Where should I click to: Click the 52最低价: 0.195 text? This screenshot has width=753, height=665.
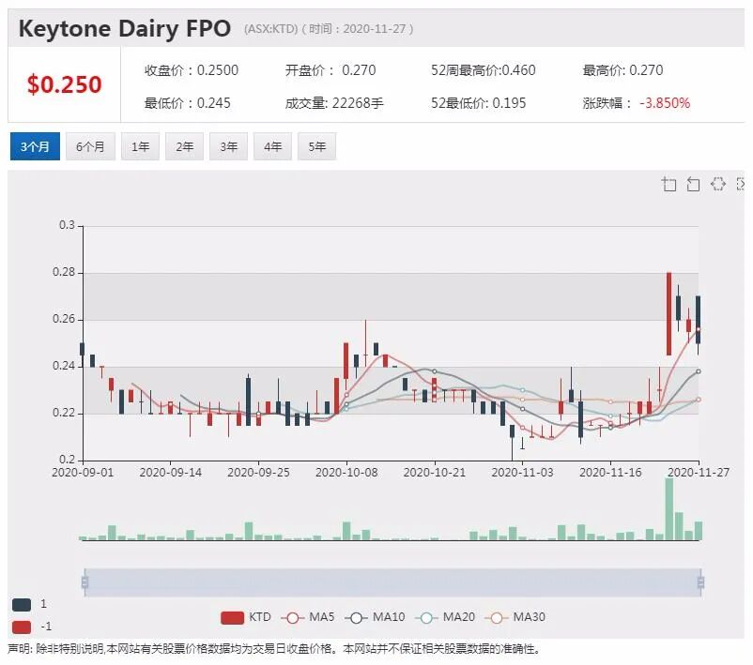478,103
